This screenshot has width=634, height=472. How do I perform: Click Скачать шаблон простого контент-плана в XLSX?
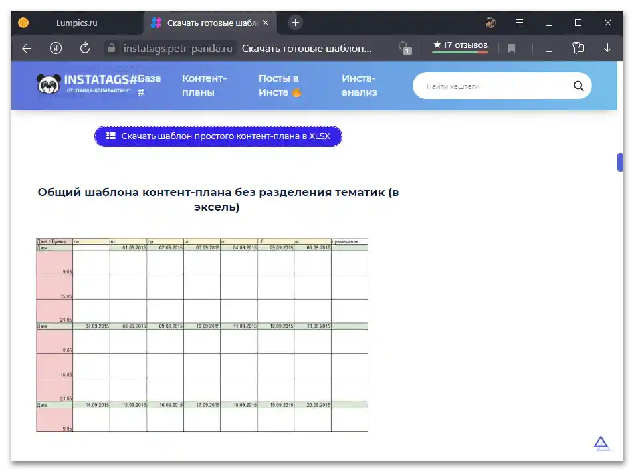pos(219,136)
